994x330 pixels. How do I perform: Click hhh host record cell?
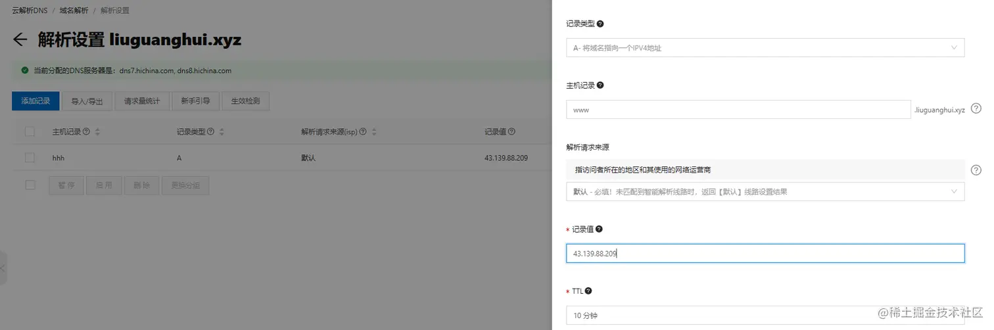[x=59, y=158]
